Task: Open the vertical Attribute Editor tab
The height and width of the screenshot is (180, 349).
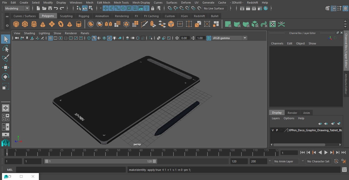Action: (346, 84)
